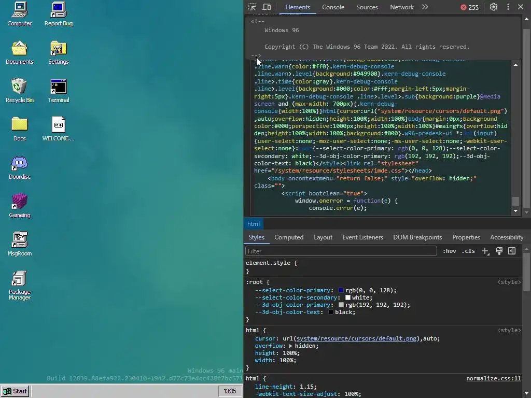Screen dimensions: 531x398
Task: Click the element.style rule block
Action: pyautogui.click(x=383, y=267)
